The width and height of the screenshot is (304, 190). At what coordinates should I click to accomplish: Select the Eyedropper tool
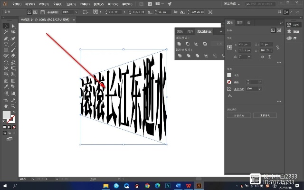point(6,86)
